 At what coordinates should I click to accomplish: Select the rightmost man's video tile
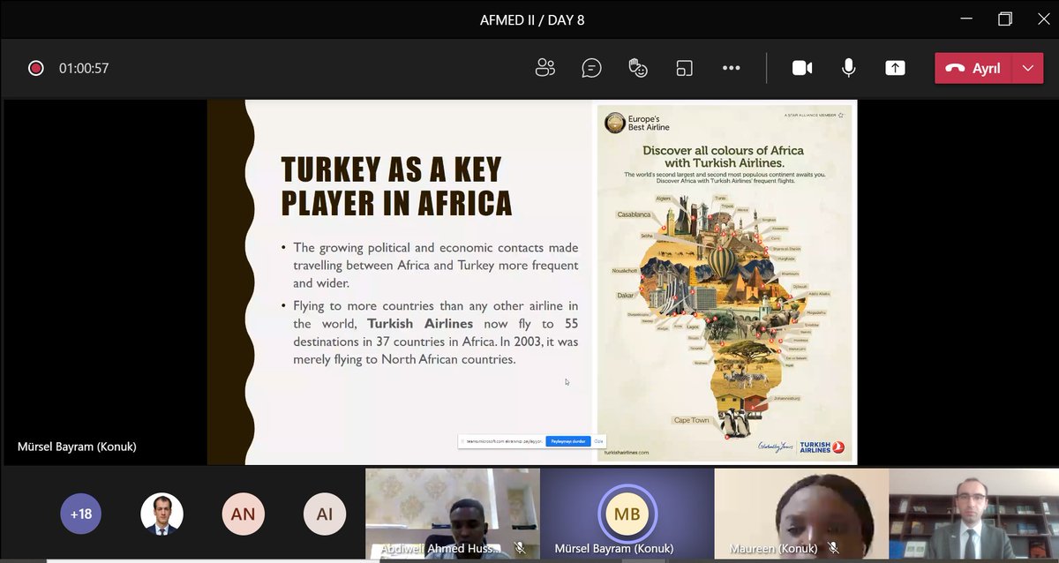click(974, 514)
